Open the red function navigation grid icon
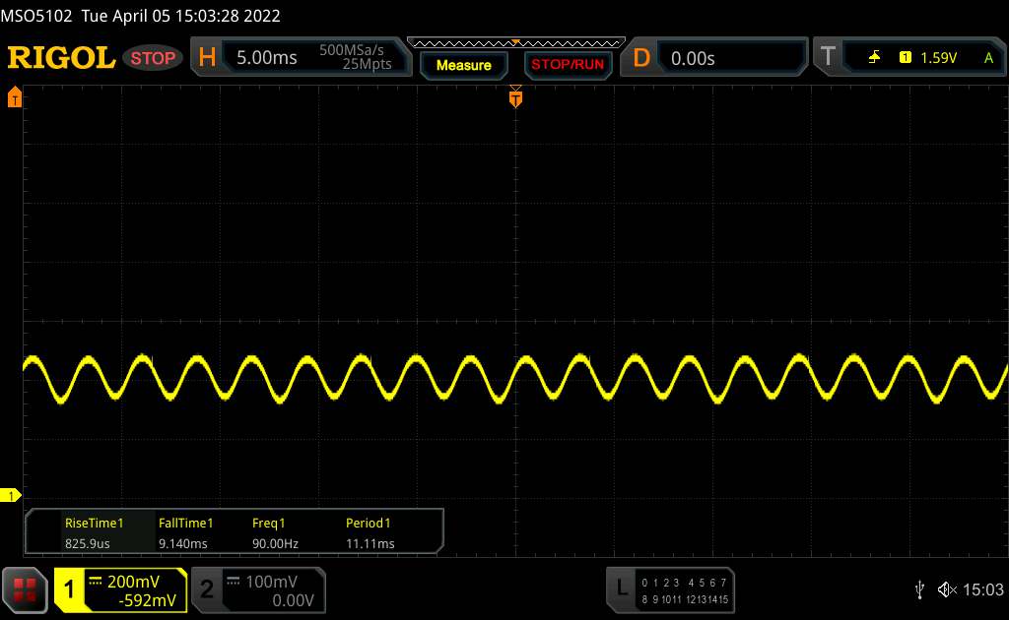 [25, 589]
